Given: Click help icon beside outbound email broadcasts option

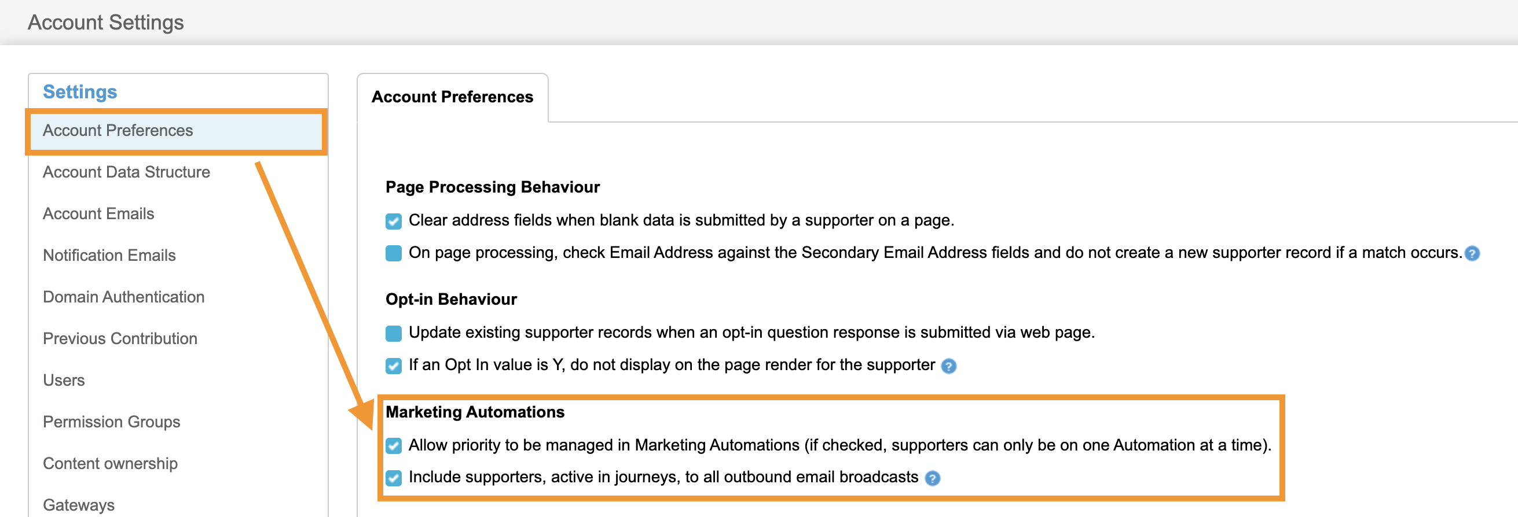Looking at the screenshot, I should [x=932, y=478].
